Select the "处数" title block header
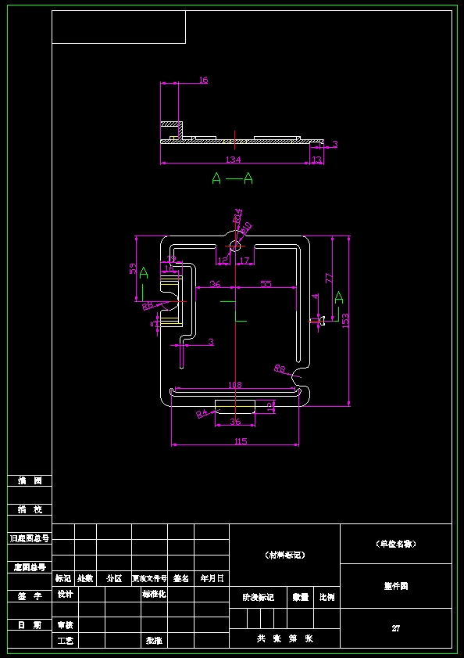The width and height of the screenshot is (464, 658). point(85,578)
